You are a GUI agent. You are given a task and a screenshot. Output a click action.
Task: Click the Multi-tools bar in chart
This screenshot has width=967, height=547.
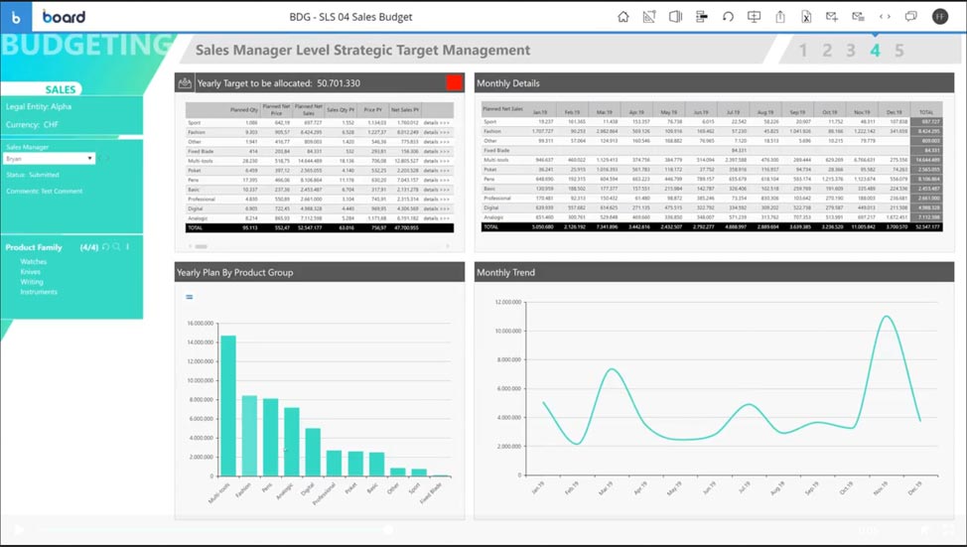point(228,405)
